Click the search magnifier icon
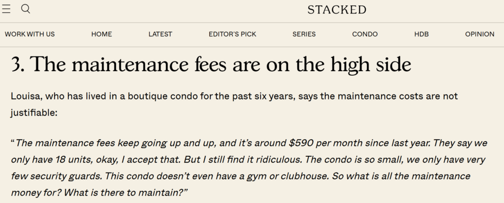Viewport: 504px width, 203px height. pyautogui.click(x=26, y=9)
